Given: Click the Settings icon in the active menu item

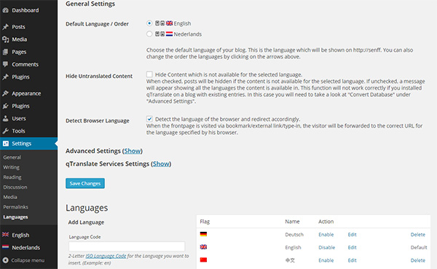Looking at the screenshot, I should pos(6,144).
